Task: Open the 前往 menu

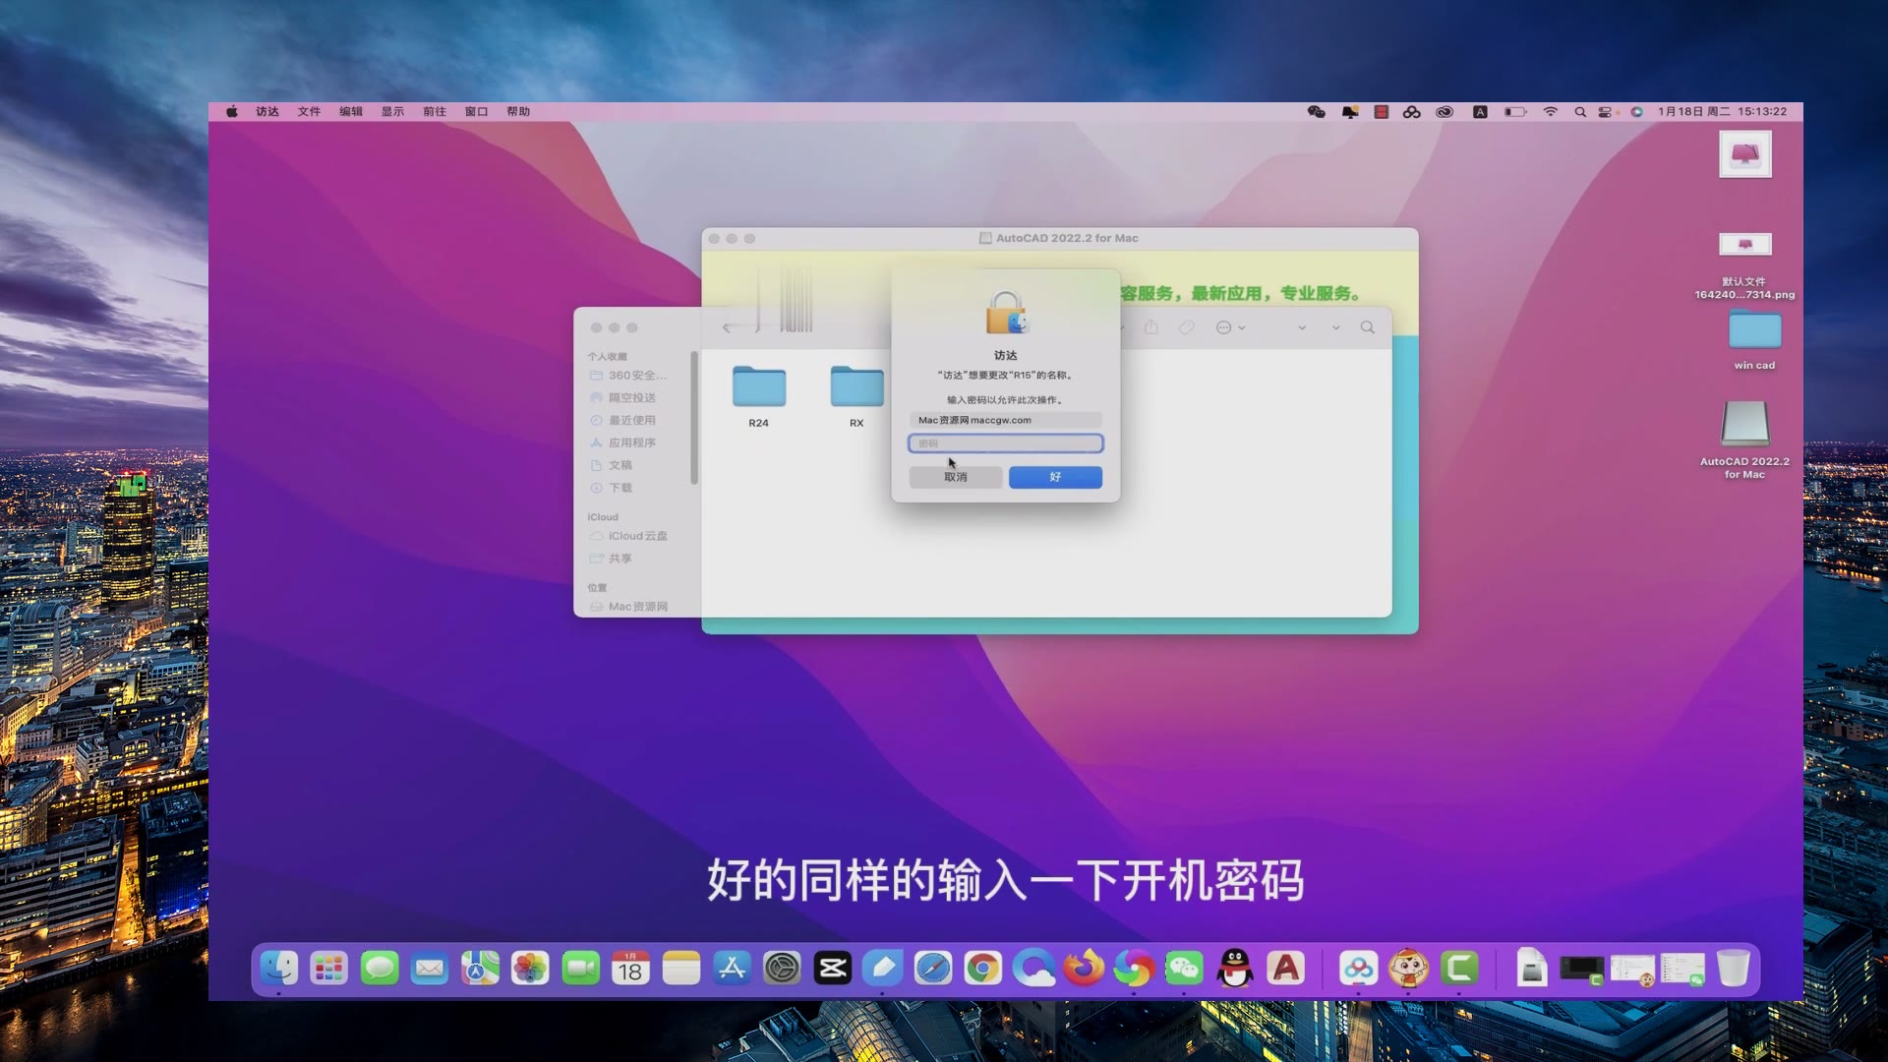Action: (x=434, y=111)
